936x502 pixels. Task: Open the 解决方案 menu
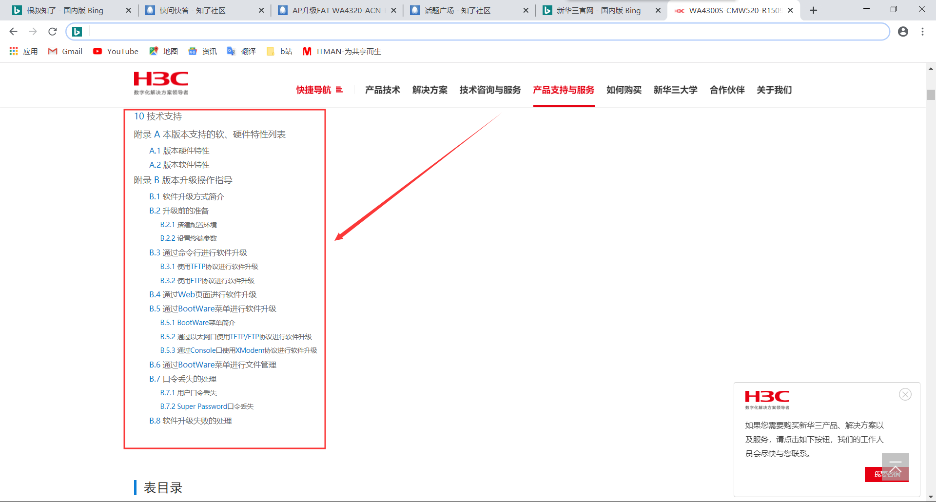point(430,90)
